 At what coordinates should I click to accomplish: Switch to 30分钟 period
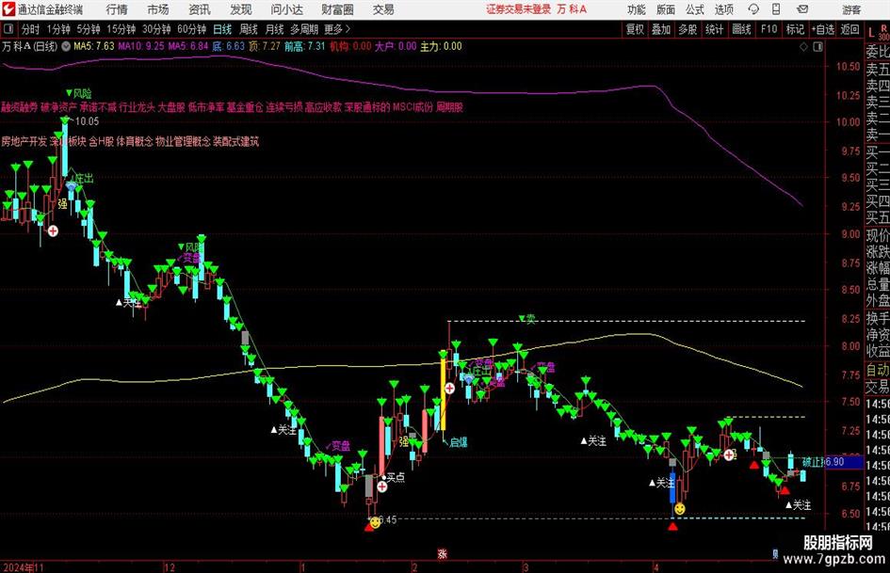(156, 29)
